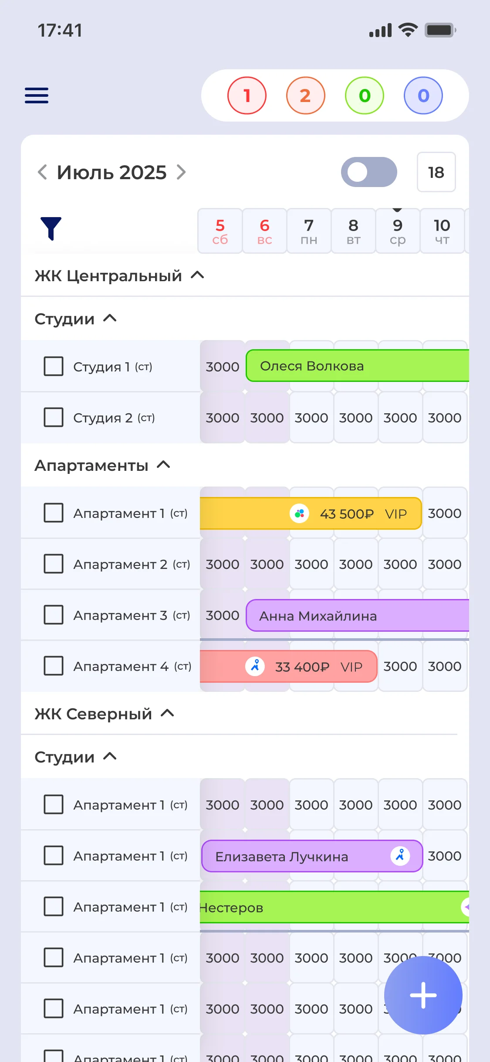Collapse the ЖК Центральный section

coord(198,276)
